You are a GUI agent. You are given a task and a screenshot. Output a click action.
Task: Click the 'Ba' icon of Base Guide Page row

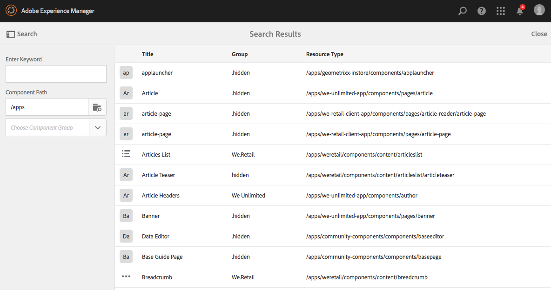(126, 256)
